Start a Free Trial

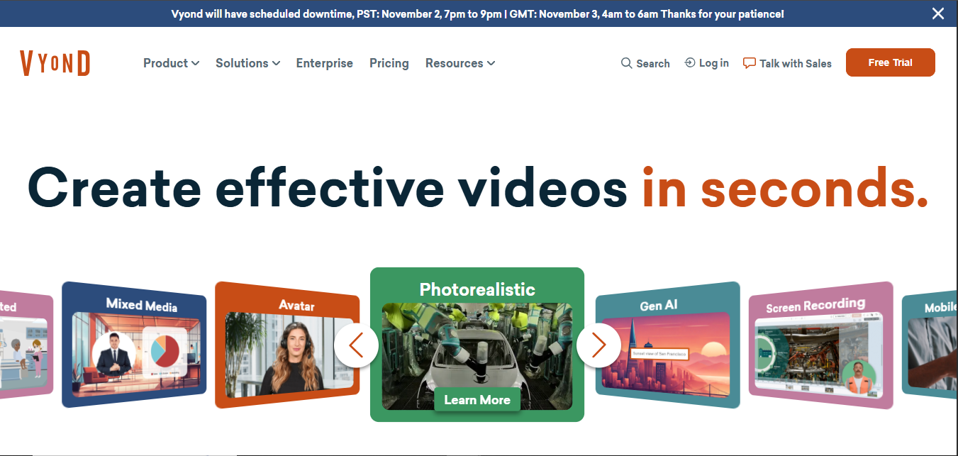pyautogui.click(x=890, y=62)
